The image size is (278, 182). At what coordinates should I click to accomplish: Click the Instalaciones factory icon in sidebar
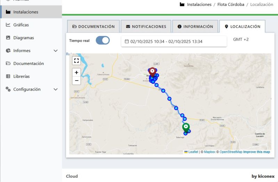pyautogui.click(x=8, y=12)
